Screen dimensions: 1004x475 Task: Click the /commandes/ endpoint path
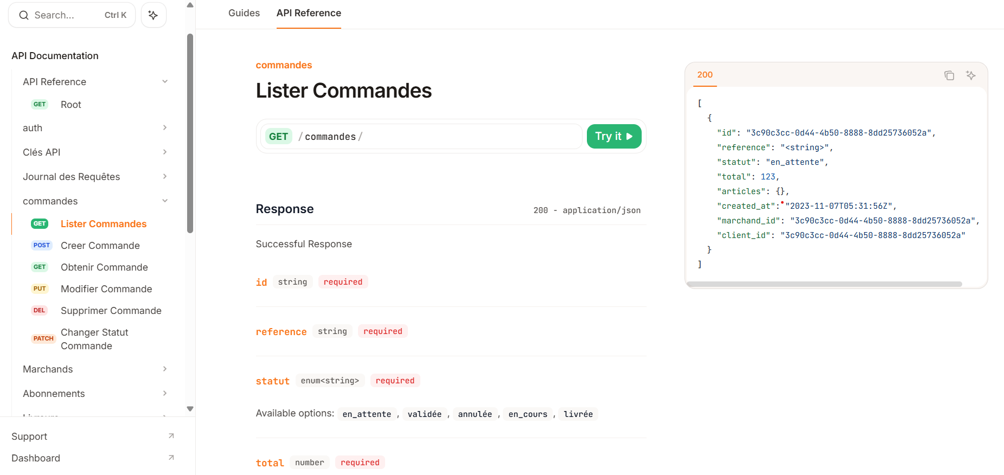tap(330, 137)
